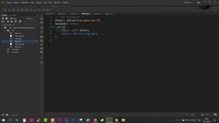This screenshot has height=123, width=219.
Task: Open the Windows Start menu
Action: [3, 120]
